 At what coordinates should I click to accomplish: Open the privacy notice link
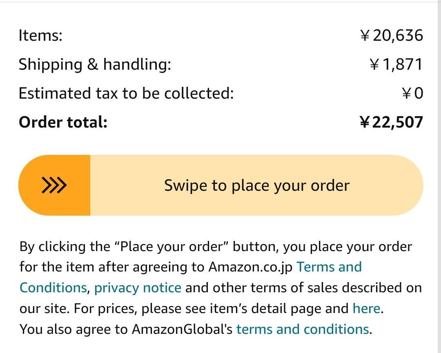[138, 288]
